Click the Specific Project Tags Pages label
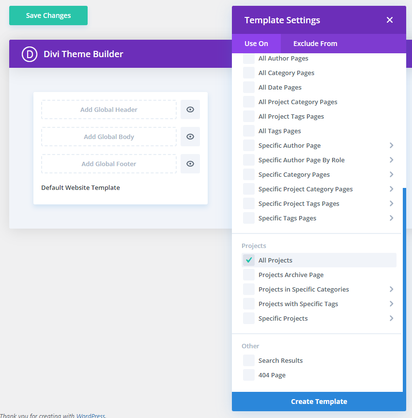 (x=299, y=203)
